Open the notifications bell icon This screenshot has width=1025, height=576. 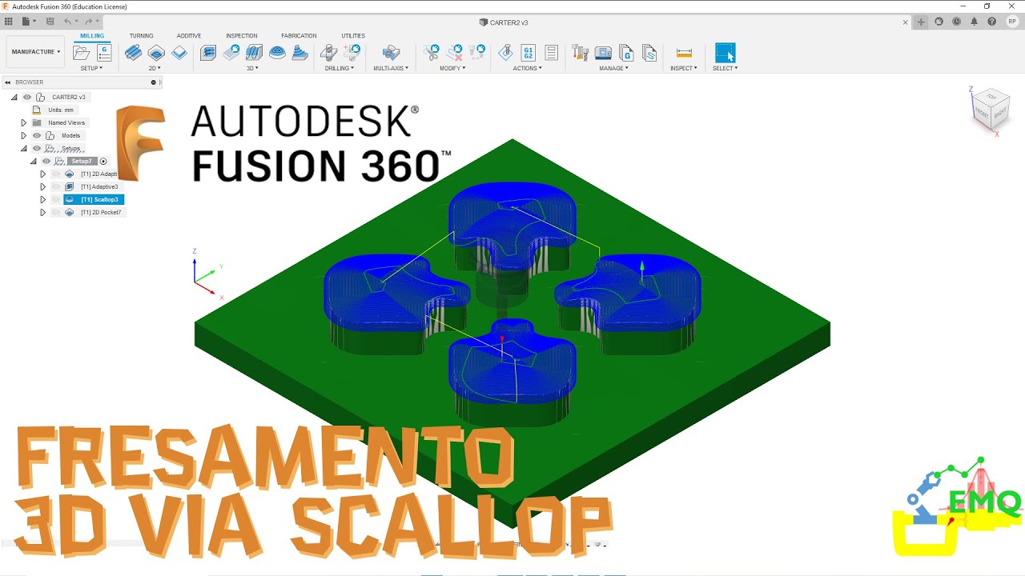[x=975, y=22]
